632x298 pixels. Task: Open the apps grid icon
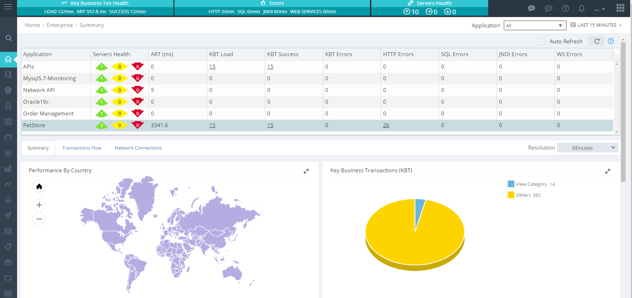coord(620,8)
